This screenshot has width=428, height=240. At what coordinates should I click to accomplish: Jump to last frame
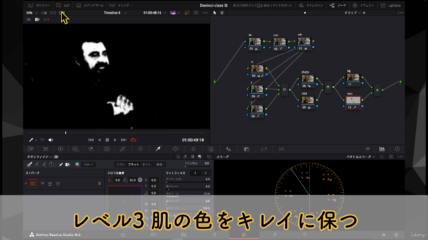pos(124,140)
